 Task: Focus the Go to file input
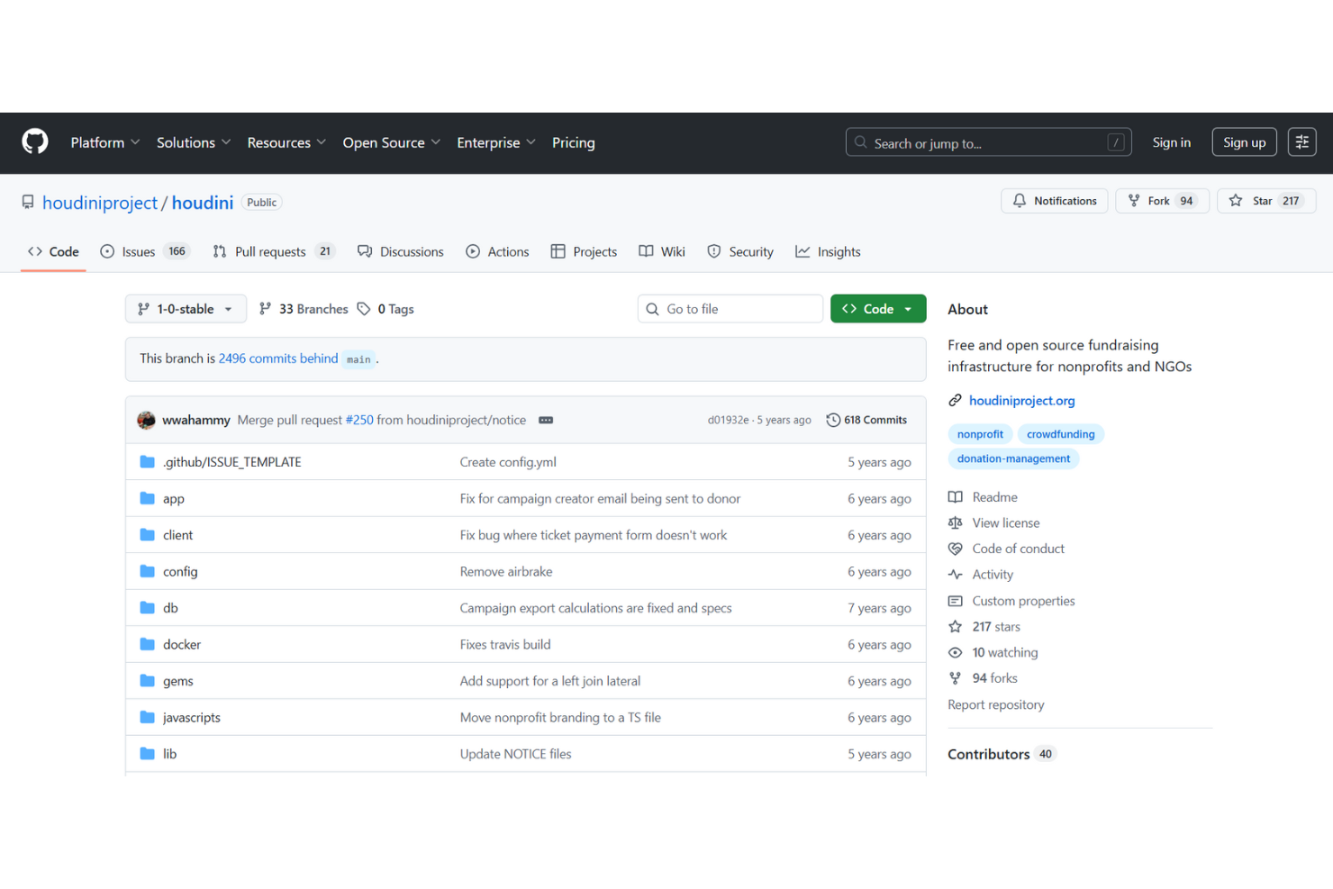click(x=730, y=309)
